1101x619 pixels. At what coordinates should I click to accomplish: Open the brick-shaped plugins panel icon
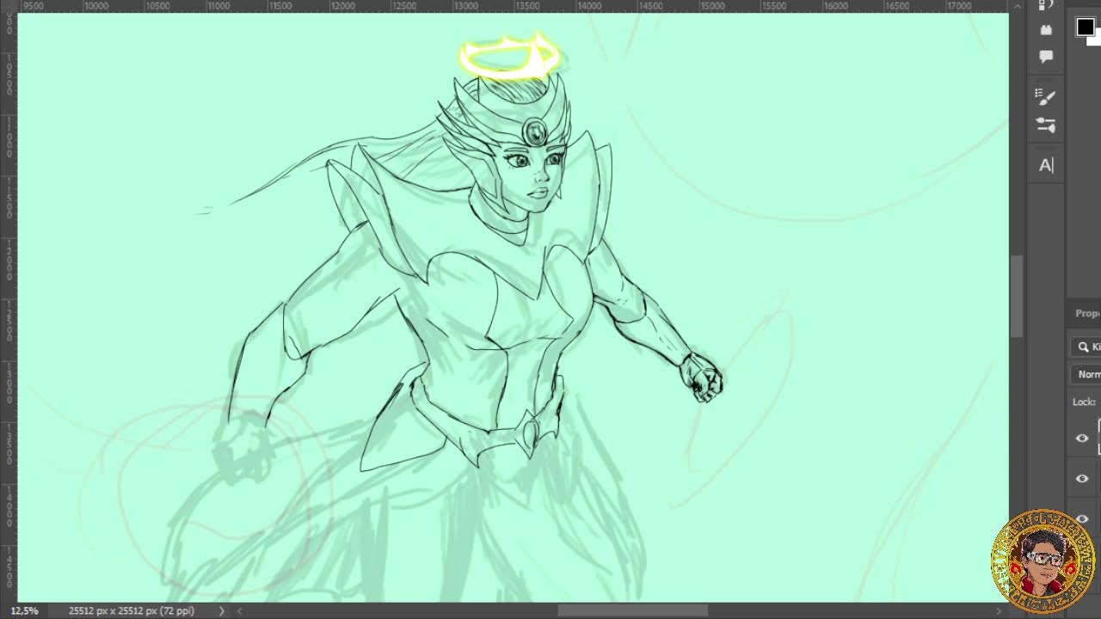click(x=1046, y=29)
